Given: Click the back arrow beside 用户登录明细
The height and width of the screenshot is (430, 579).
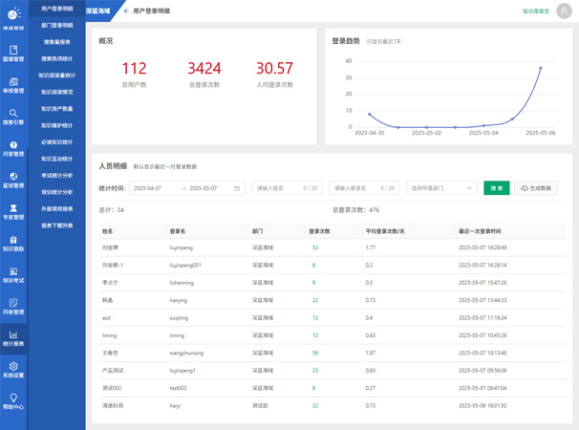Looking at the screenshot, I should click(x=126, y=11).
